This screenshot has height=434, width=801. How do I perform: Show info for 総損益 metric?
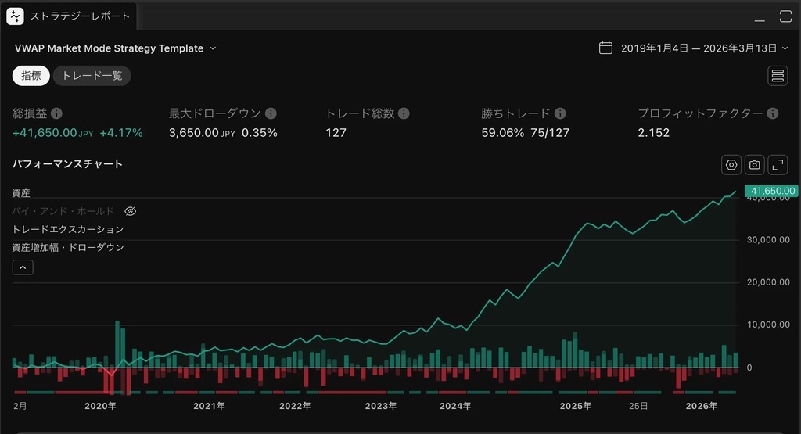[x=56, y=113]
